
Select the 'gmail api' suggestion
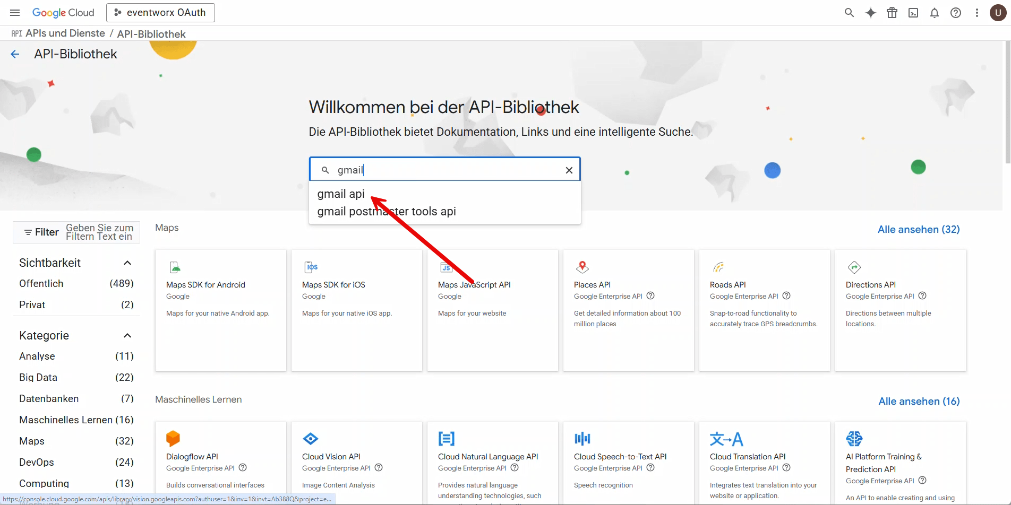pos(341,194)
